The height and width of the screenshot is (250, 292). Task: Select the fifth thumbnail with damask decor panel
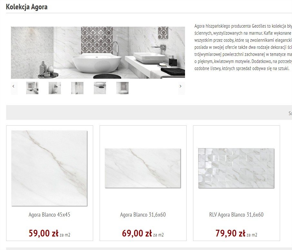122,88
